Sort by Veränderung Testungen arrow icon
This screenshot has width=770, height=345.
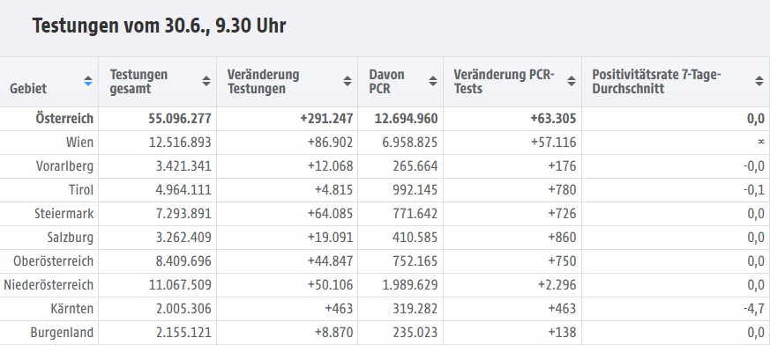coord(348,81)
